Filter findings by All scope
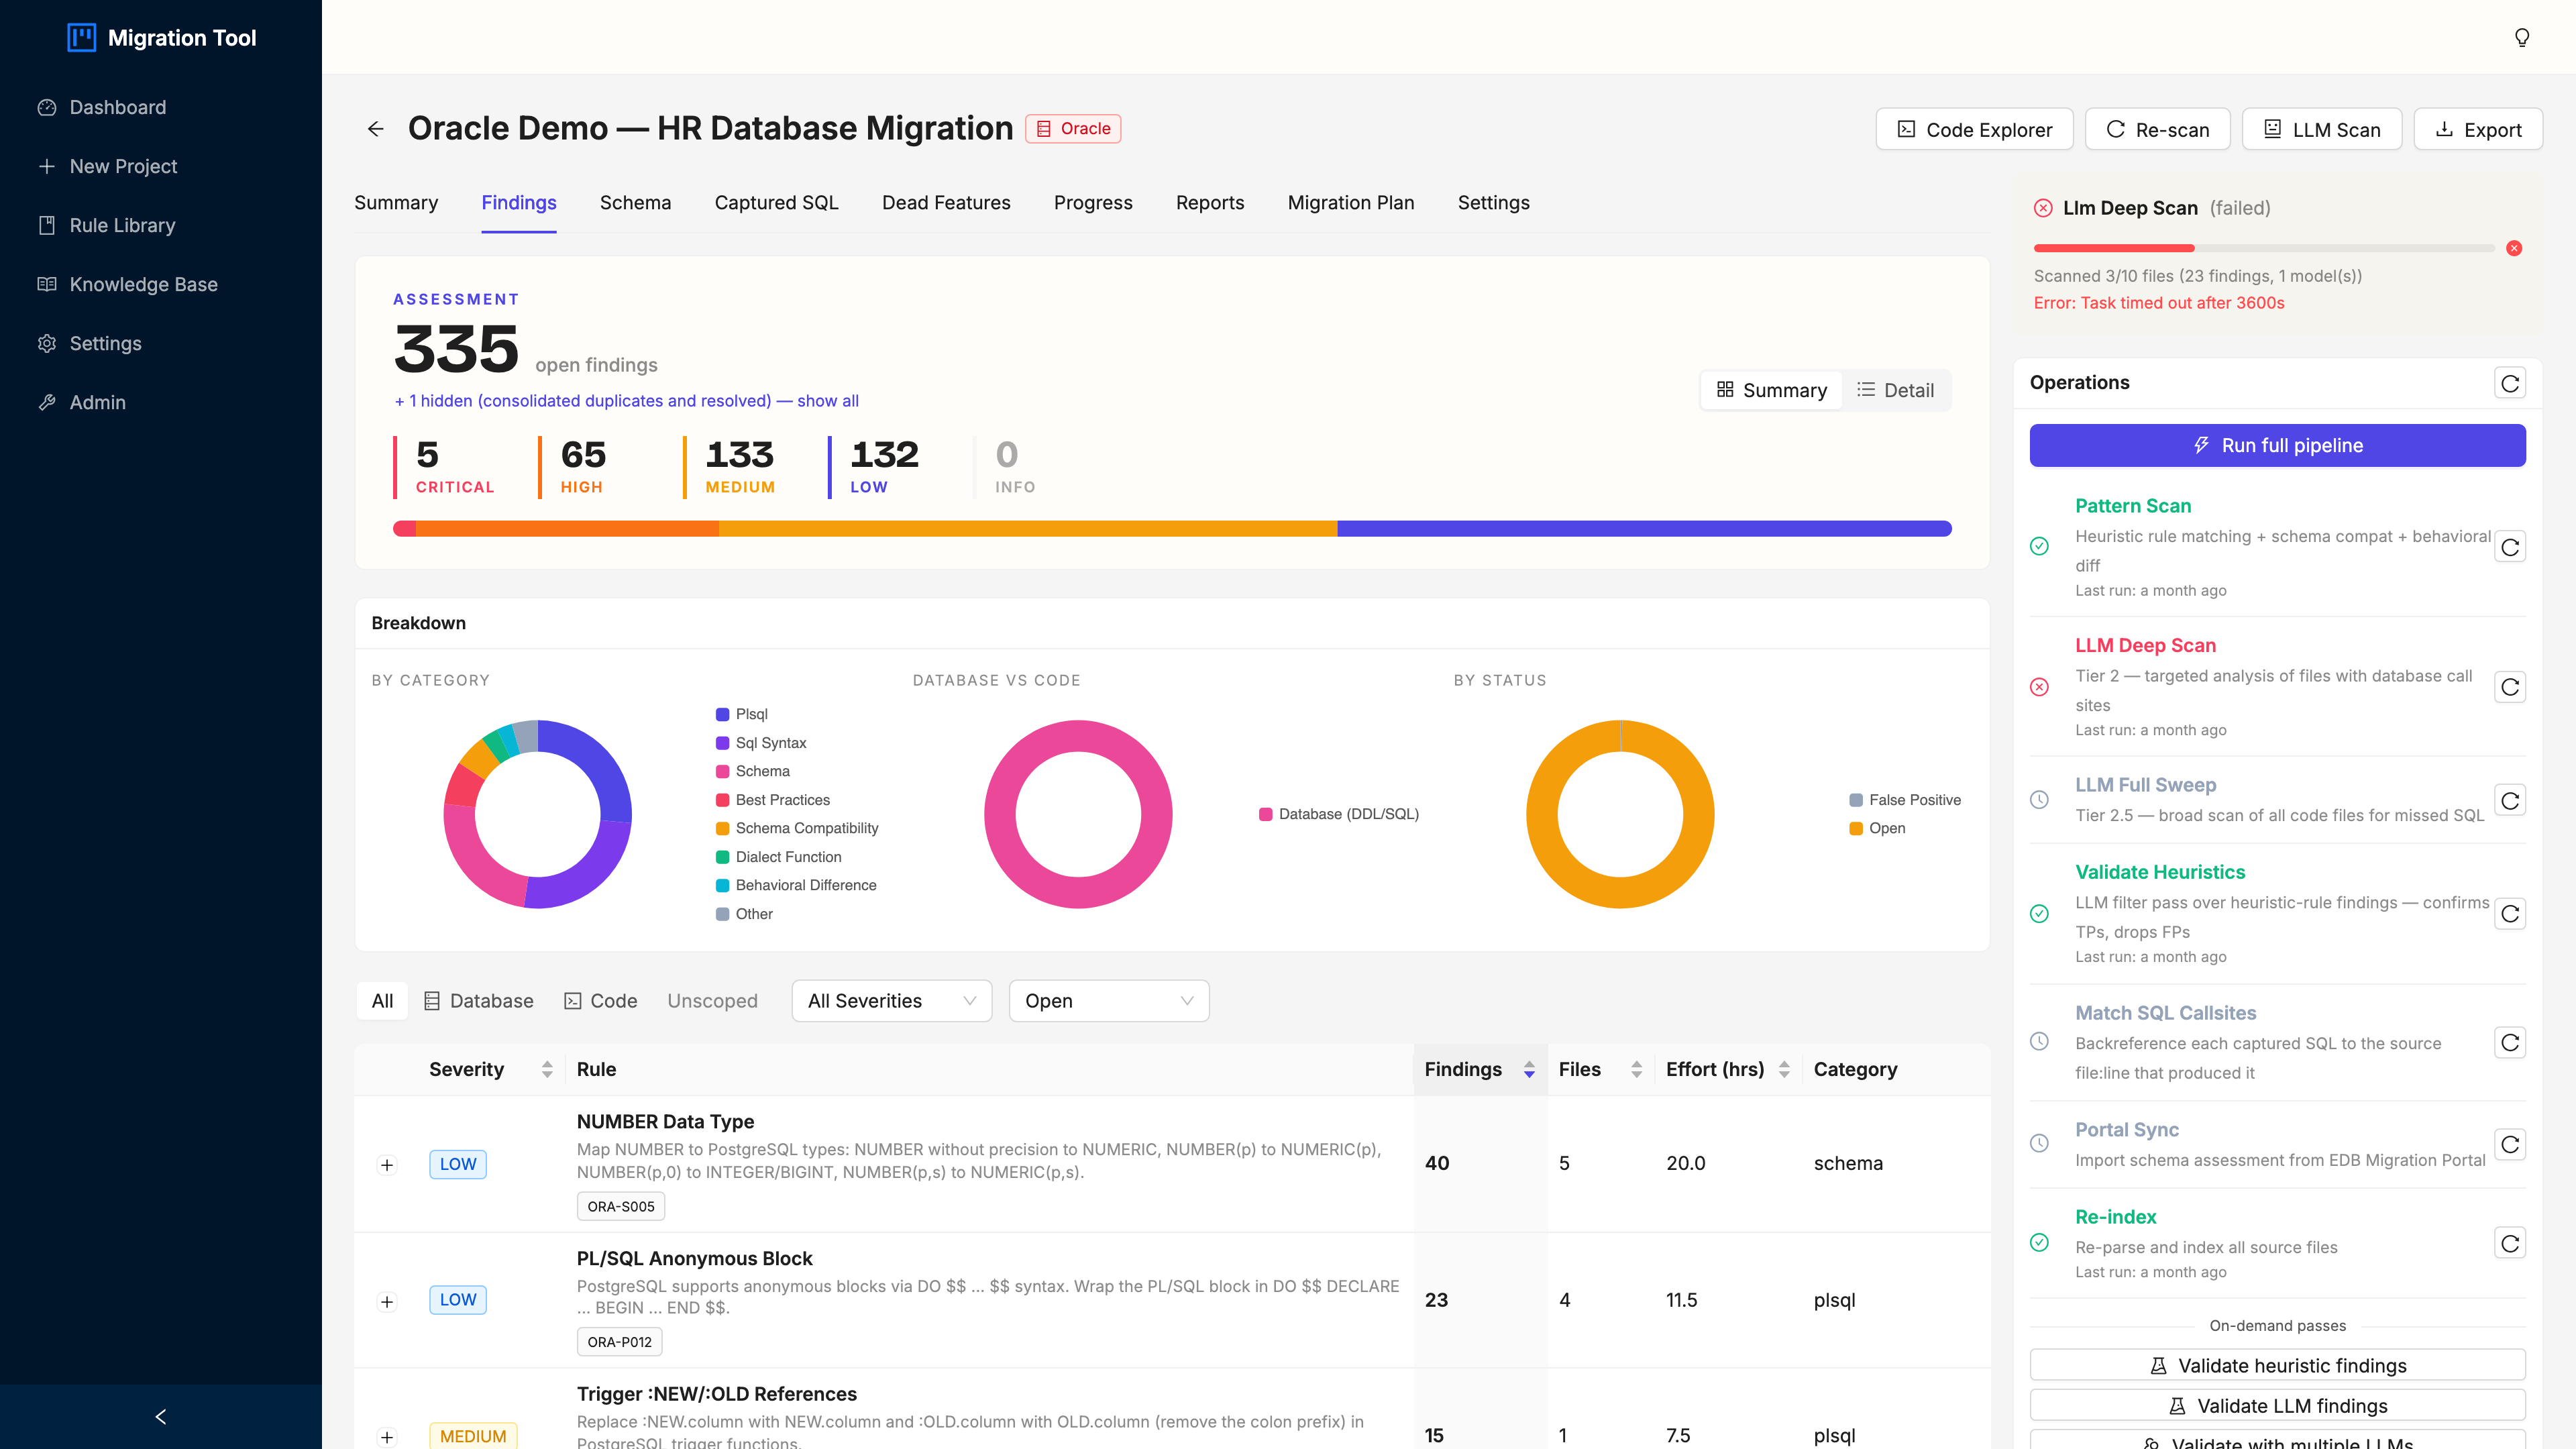The height and width of the screenshot is (1449, 2576). (382, 1001)
